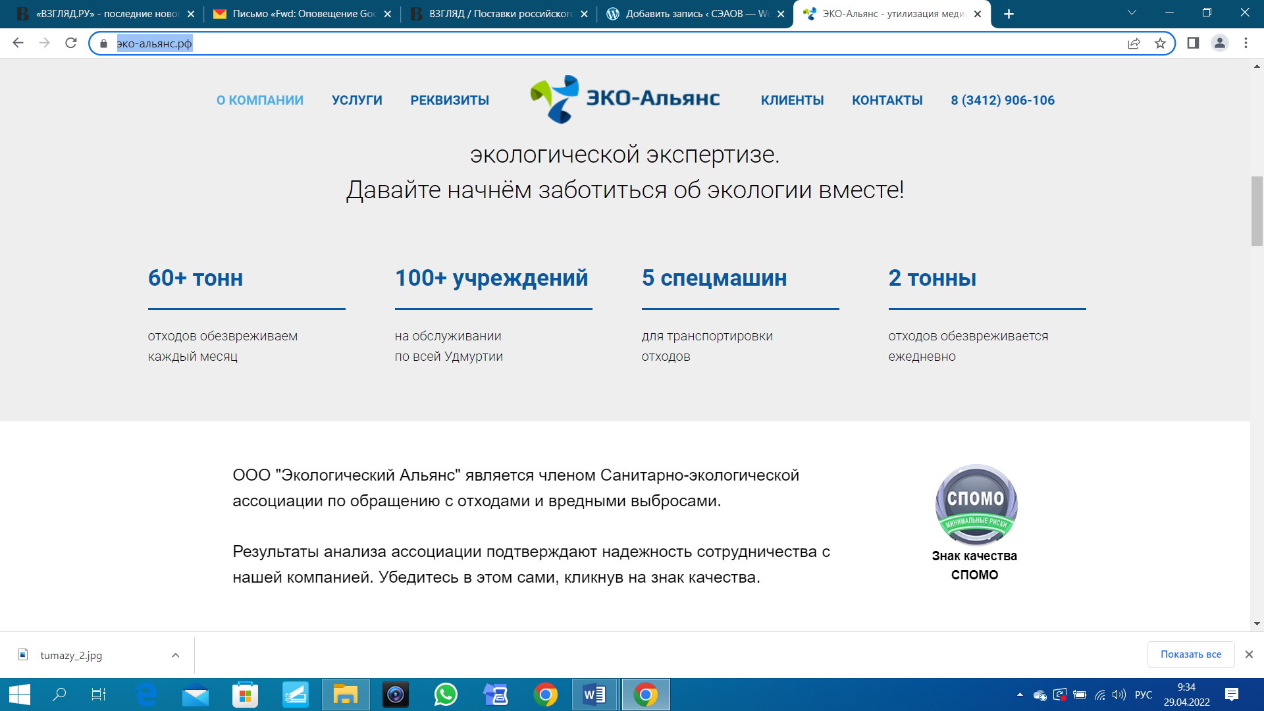Open РЕКВИЗИТЫ menu item
The height and width of the screenshot is (711, 1264).
450,100
